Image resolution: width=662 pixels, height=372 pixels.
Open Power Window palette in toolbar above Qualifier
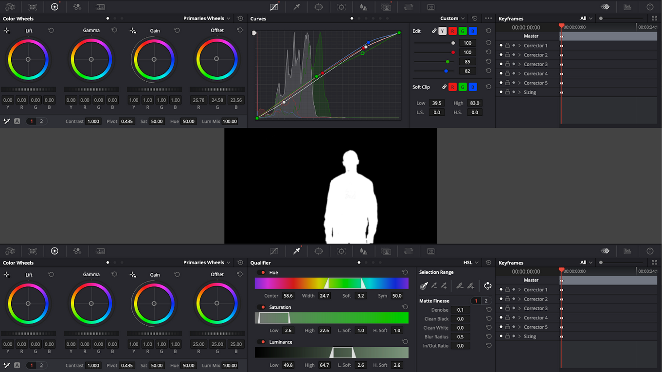pyautogui.click(x=319, y=251)
